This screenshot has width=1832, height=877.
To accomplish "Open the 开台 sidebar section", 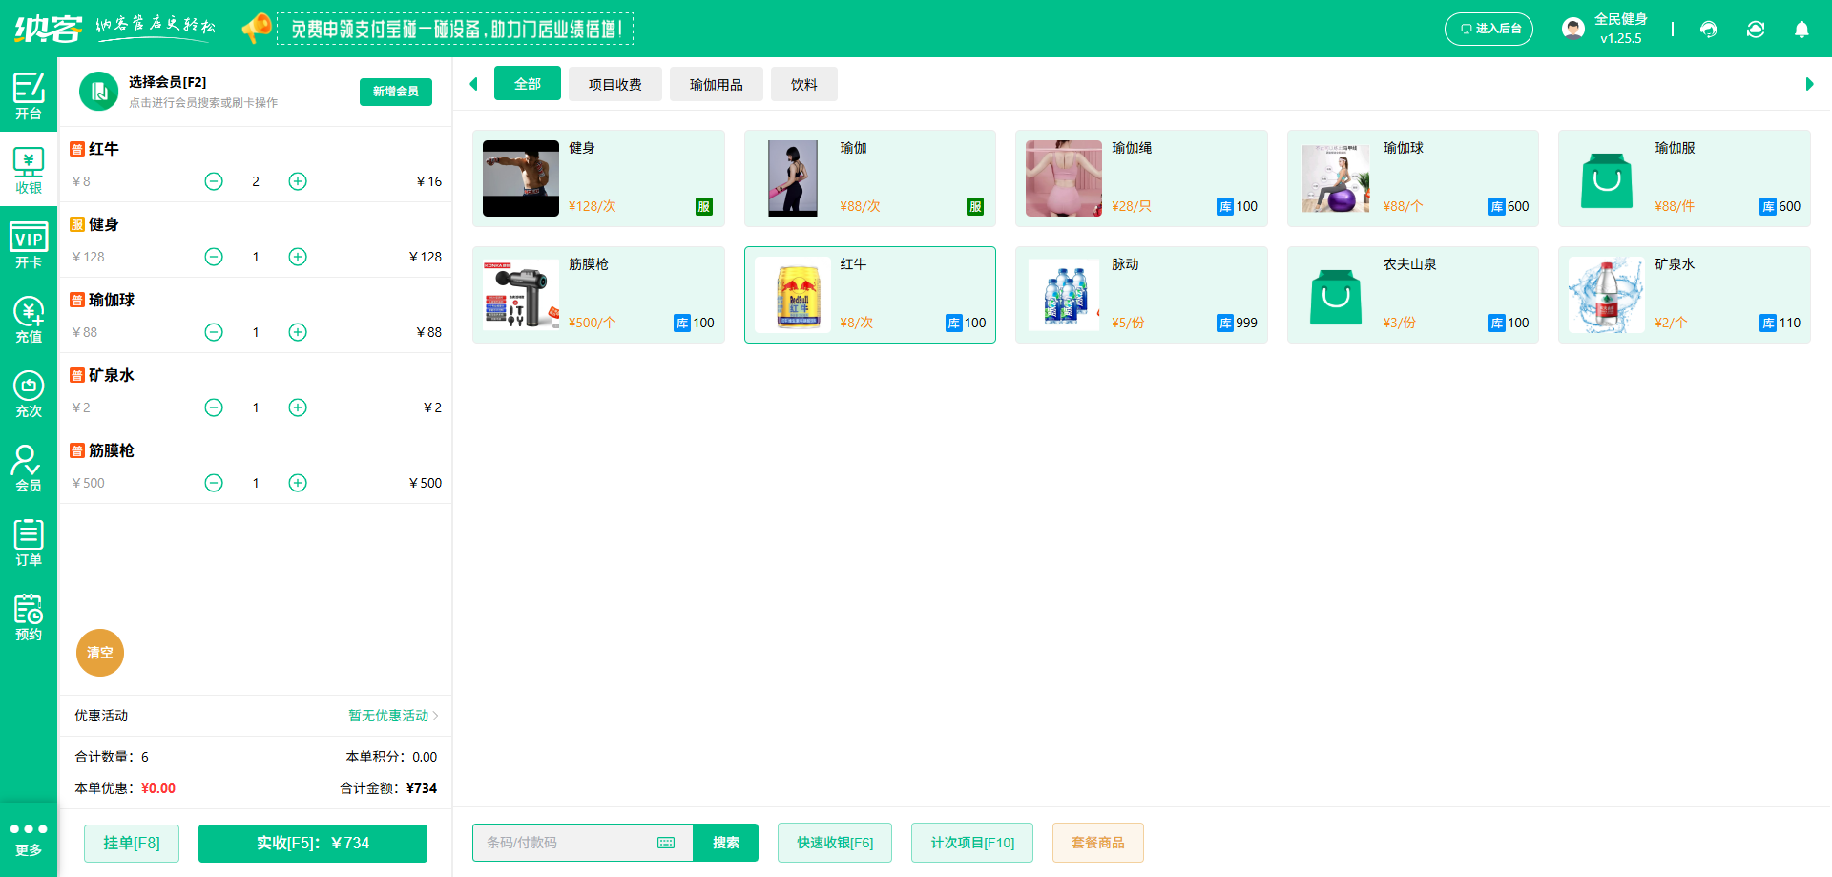I will click(x=29, y=95).
